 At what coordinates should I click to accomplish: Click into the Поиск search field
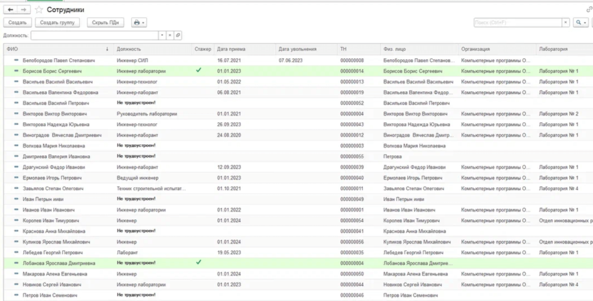click(516, 23)
